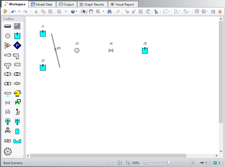
Task: Open the Graph Results tab
Action: point(92,5)
